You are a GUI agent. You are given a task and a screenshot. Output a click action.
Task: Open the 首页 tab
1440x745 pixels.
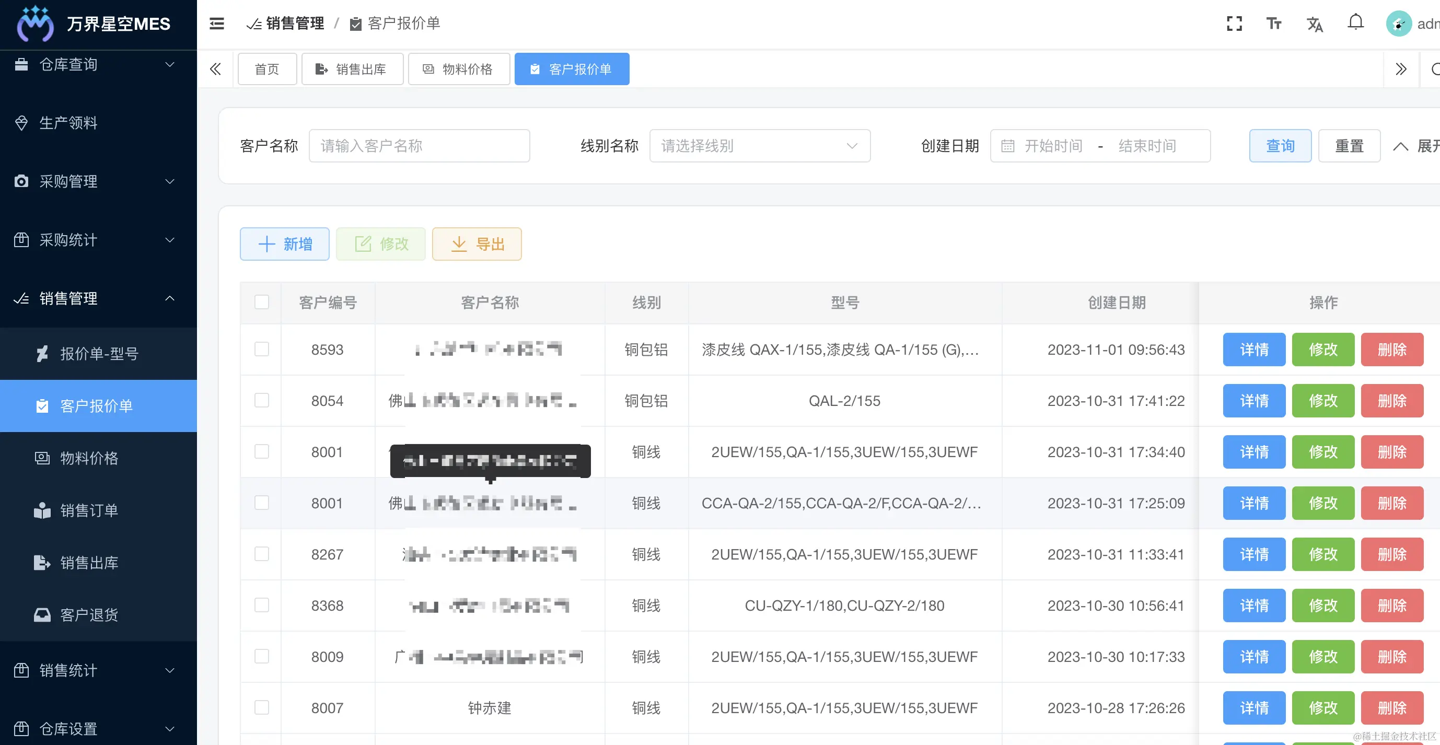pos(266,69)
